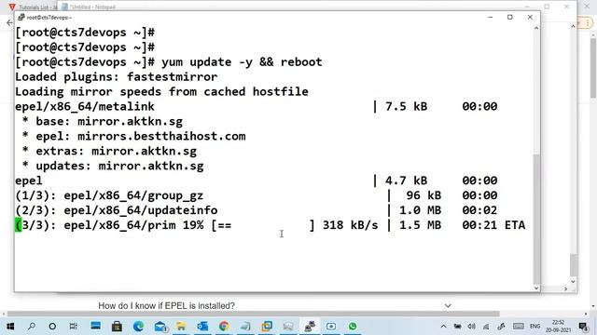
Task: Switch to PuTTY session icon in taskbar
Action: point(310,326)
